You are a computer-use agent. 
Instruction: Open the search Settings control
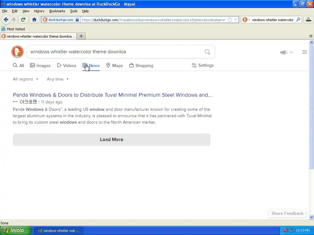203,65
